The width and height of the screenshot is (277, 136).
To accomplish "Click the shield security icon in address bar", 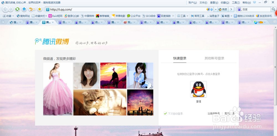I will pyautogui.click(x=211, y=9).
